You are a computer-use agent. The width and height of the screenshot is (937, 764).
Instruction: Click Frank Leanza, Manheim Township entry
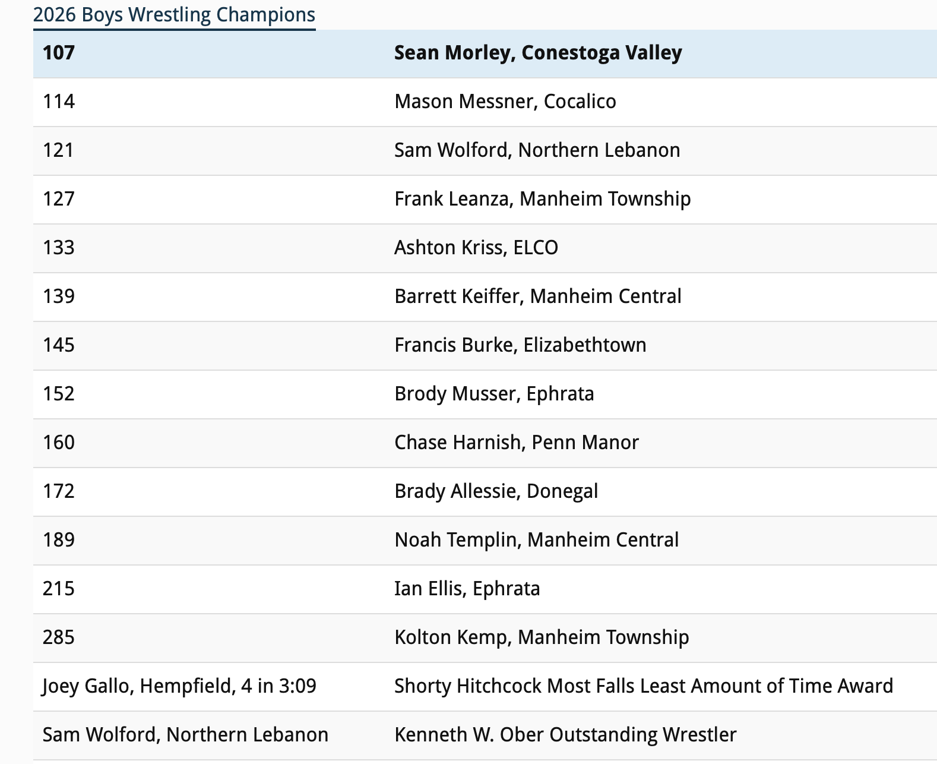542,199
